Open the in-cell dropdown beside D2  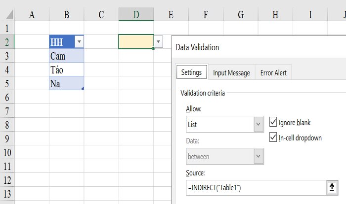click(158, 41)
